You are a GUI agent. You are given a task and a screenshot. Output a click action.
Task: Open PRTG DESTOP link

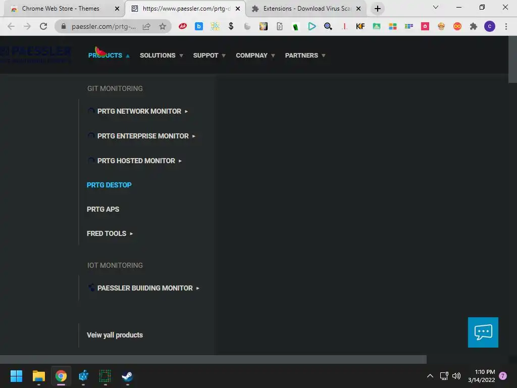109,185
